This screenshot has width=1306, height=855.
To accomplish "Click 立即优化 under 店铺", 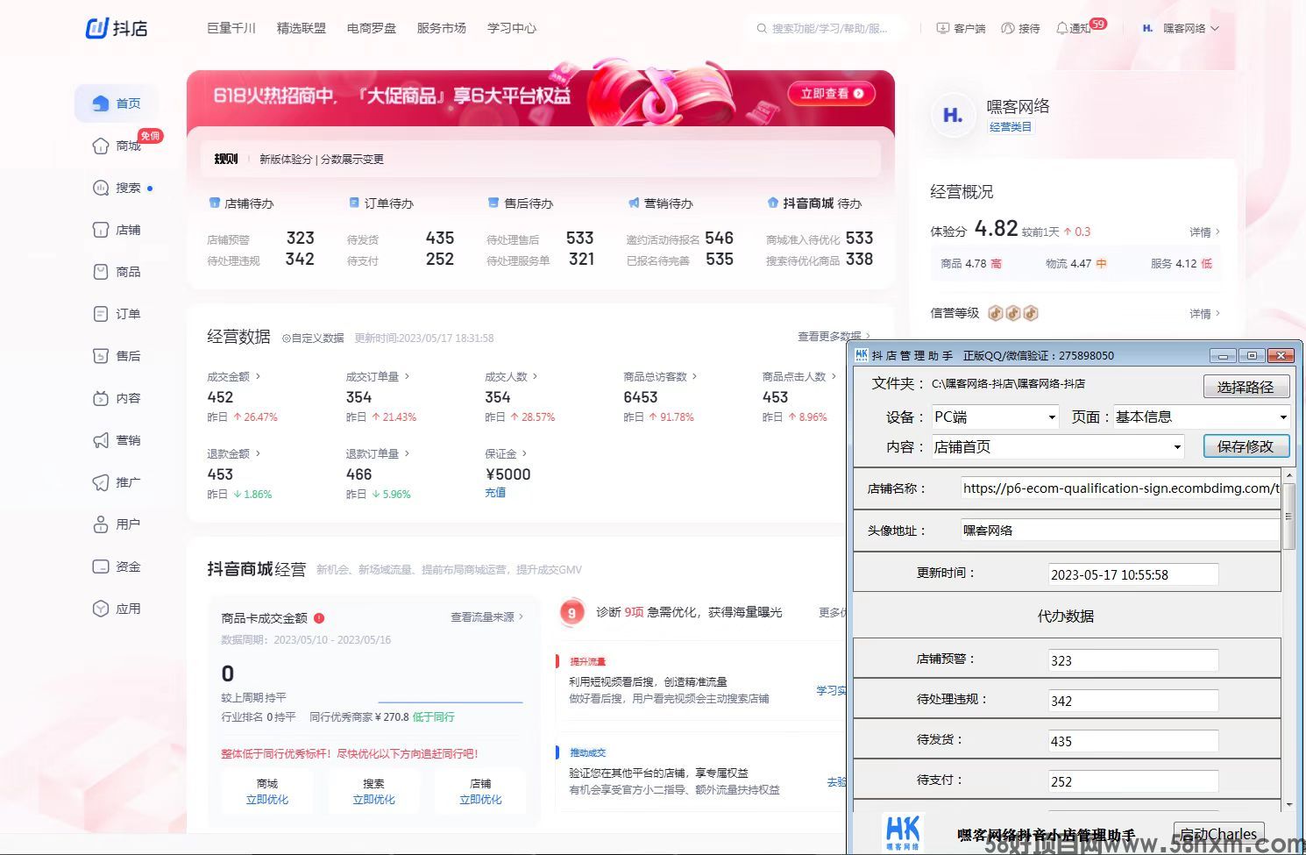I will [x=481, y=800].
